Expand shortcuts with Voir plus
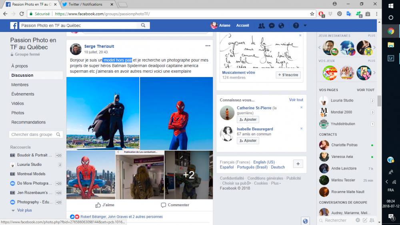The height and width of the screenshot is (225, 400). tap(24, 210)
